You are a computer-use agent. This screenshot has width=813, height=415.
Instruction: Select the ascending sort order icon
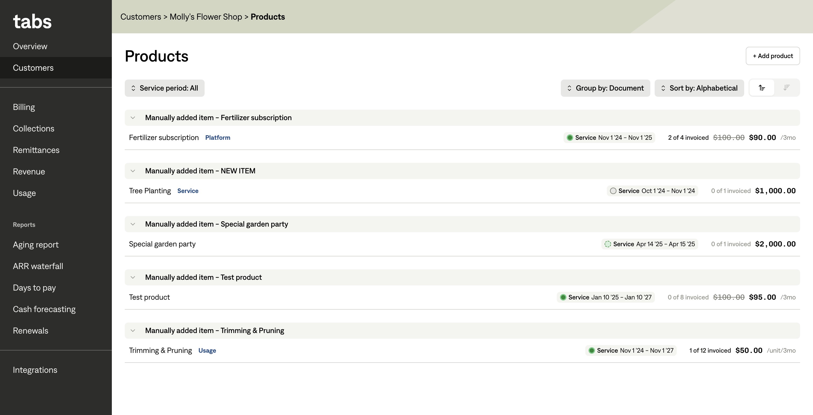tap(762, 88)
